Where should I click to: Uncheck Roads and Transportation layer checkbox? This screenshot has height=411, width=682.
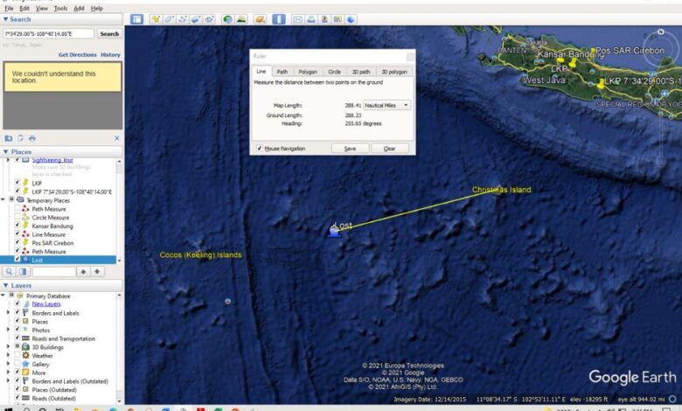point(17,338)
